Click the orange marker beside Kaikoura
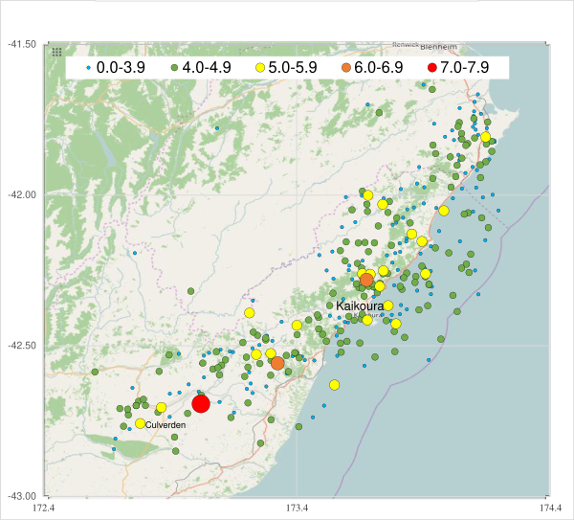This screenshot has width=574, height=520. [366, 281]
